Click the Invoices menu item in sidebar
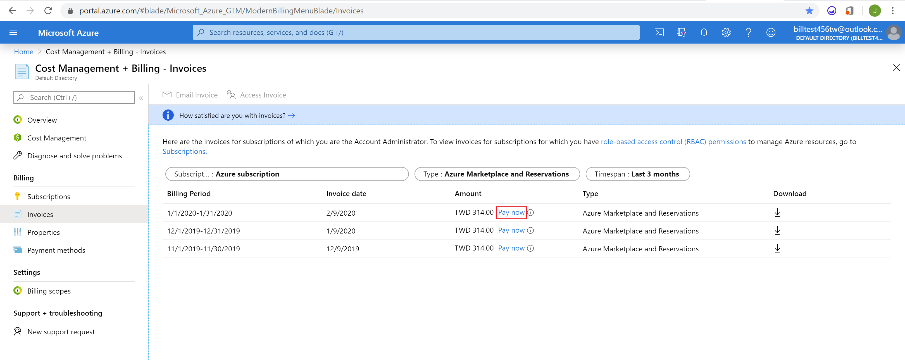Image resolution: width=905 pixels, height=360 pixels. [x=41, y=214]
